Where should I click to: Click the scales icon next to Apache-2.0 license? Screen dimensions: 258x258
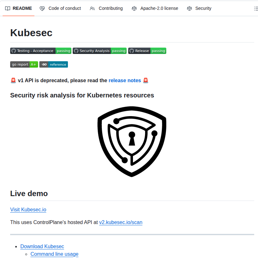pos(134,9)
